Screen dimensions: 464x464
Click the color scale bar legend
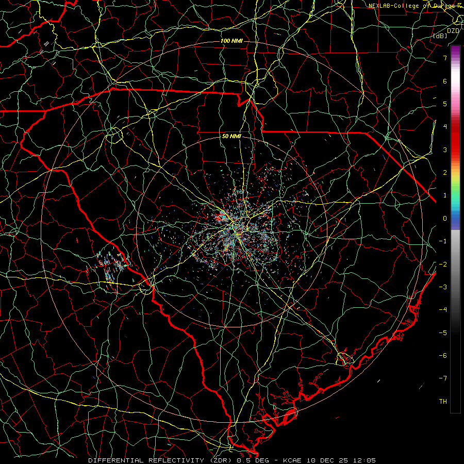click(x=455, y=229)
